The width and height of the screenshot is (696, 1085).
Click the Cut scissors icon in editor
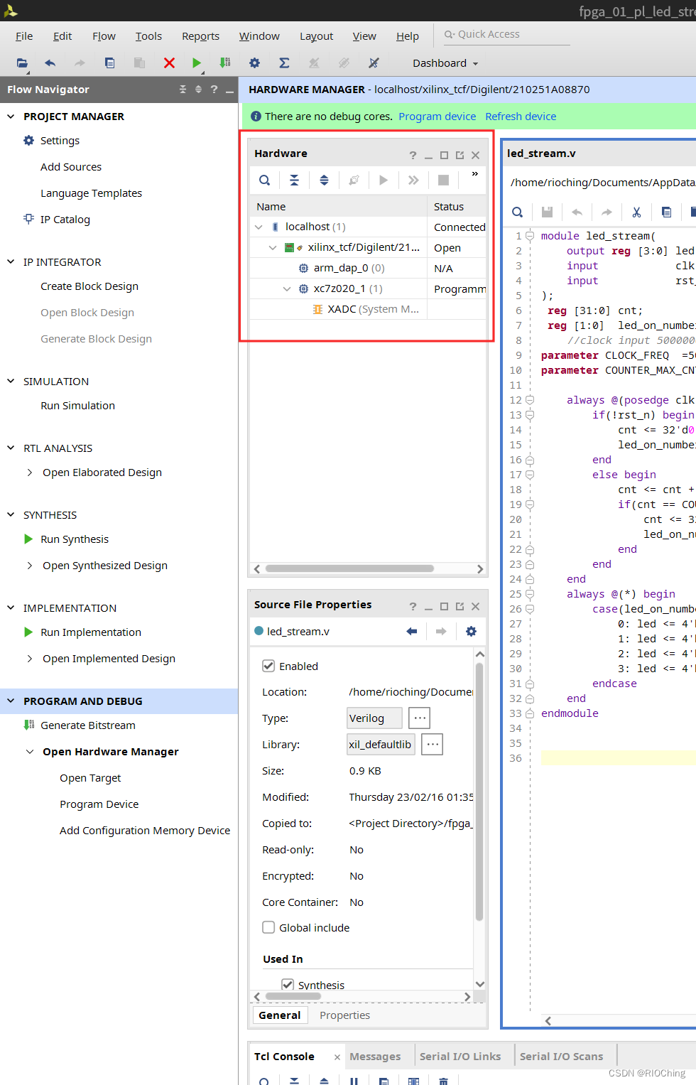636,212
